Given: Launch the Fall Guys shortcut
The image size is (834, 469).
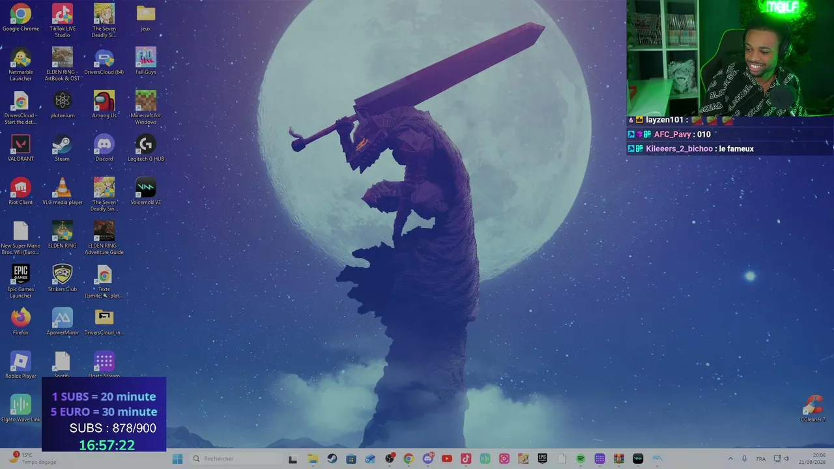Looking at the screenshot, I should click(145, 61).
